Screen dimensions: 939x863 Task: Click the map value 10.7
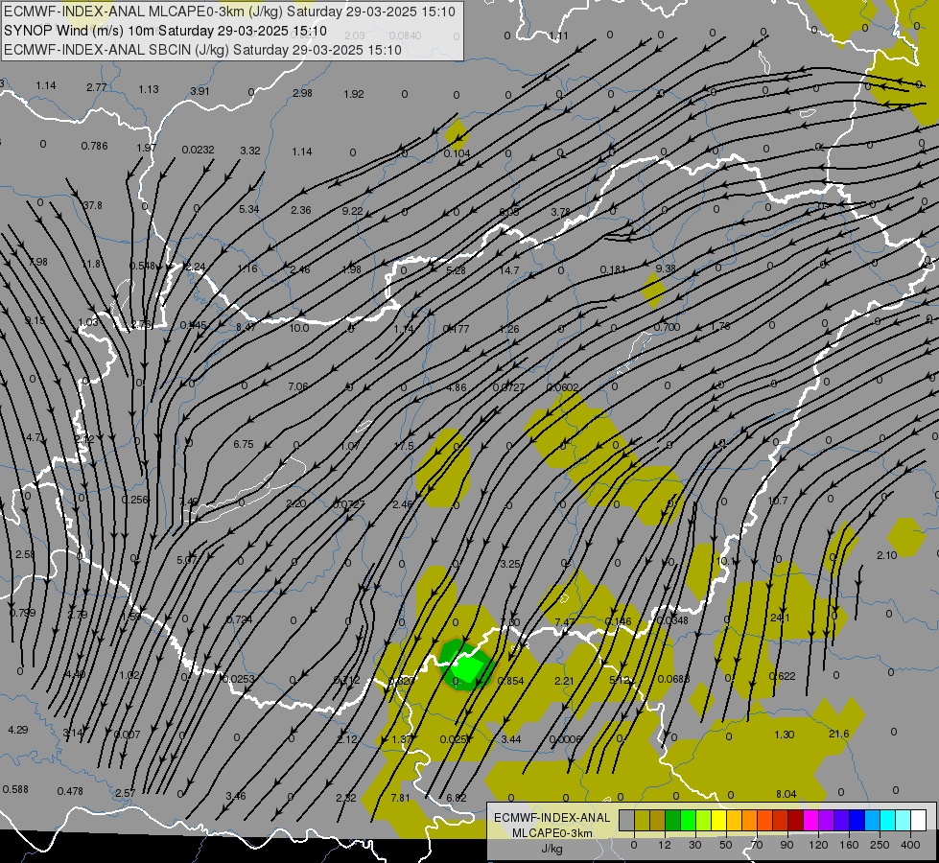point(777,501)
